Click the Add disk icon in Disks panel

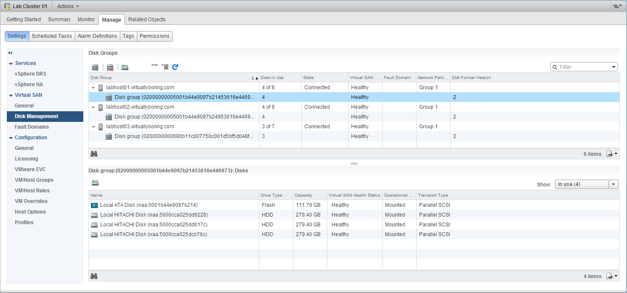[x=95, y=183]
